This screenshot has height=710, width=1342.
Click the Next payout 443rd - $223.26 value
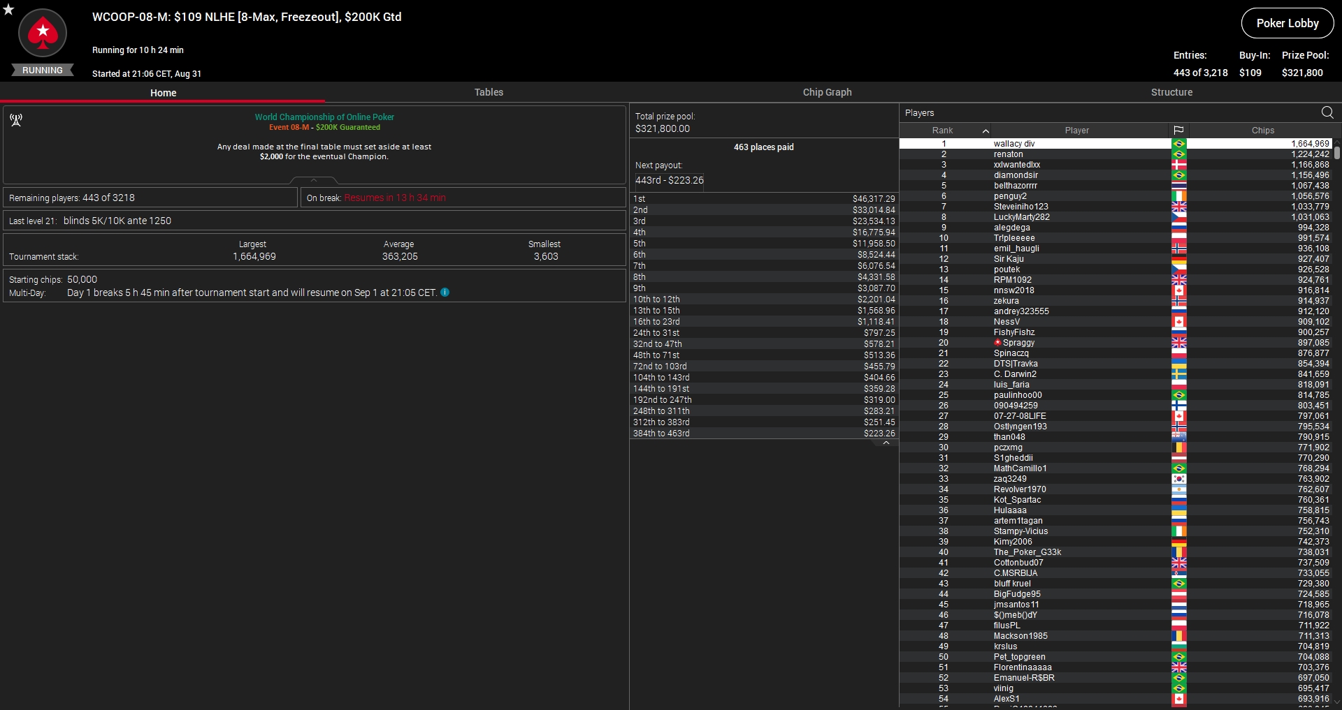click(x=669, y=180)
